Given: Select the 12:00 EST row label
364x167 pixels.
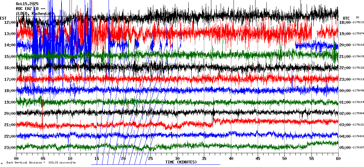Looking at the screenshot, I should coord(10,22).
